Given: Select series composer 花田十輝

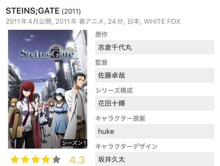Looking at the screenshot, I should pos(155,103).
